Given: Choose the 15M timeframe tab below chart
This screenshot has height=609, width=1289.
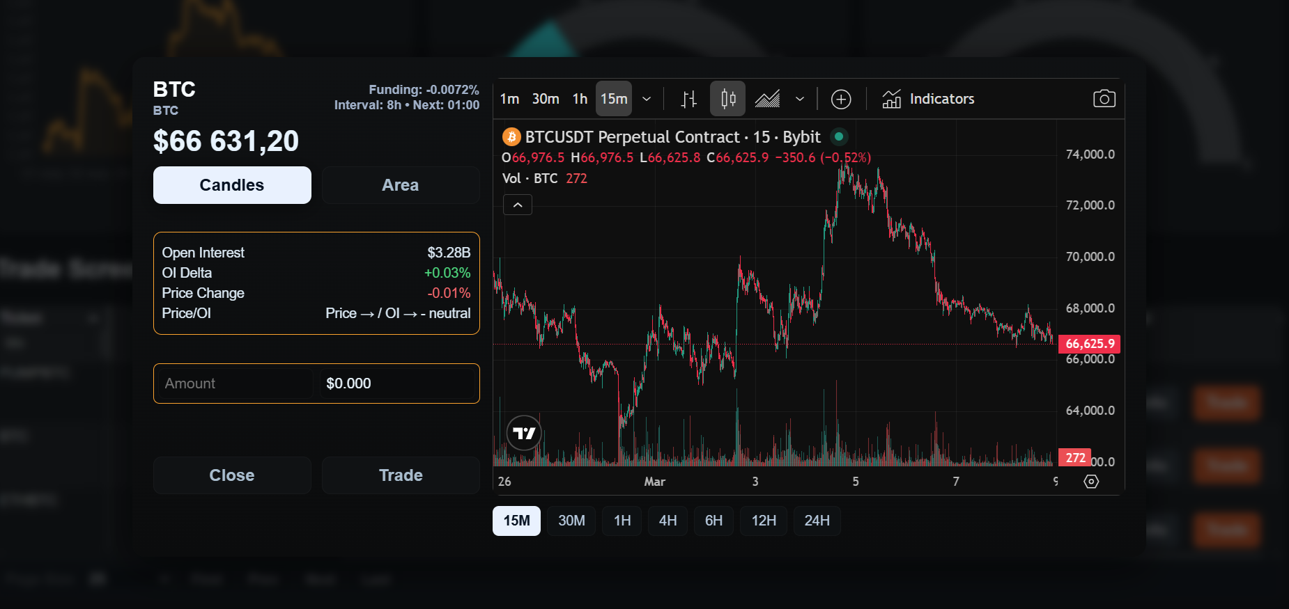Looking at the screenshot, I should click(516, 521).
